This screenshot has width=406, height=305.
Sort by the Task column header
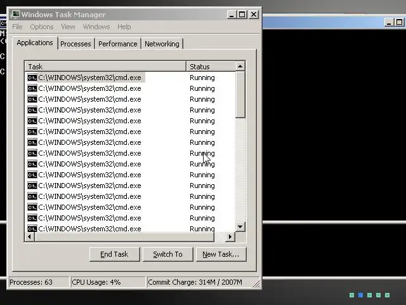coord(106,67)
